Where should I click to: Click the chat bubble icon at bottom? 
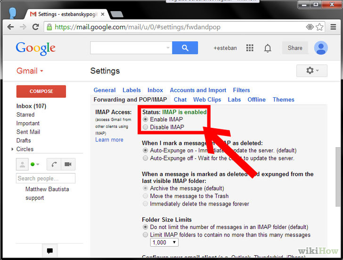pos(49,251)
